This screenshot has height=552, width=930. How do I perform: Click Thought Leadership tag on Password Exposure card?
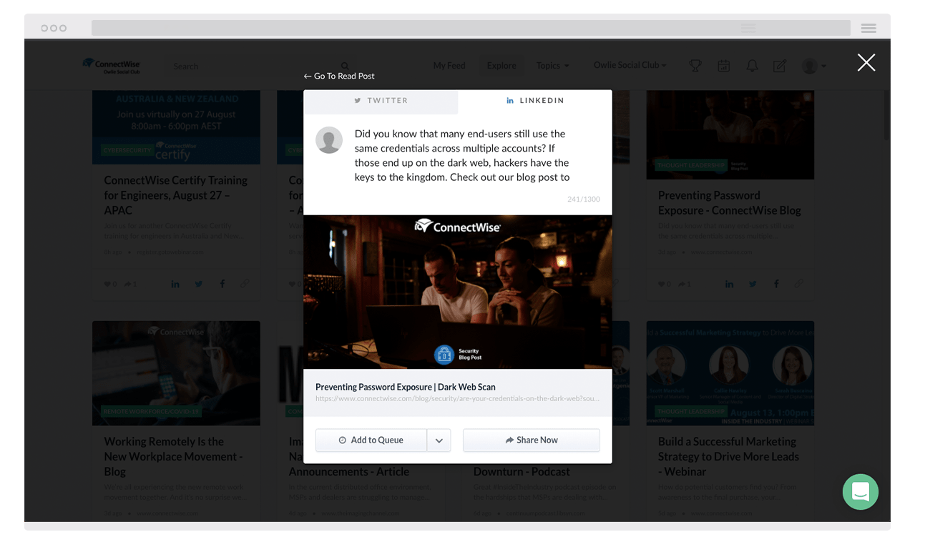tap(691, 165)
